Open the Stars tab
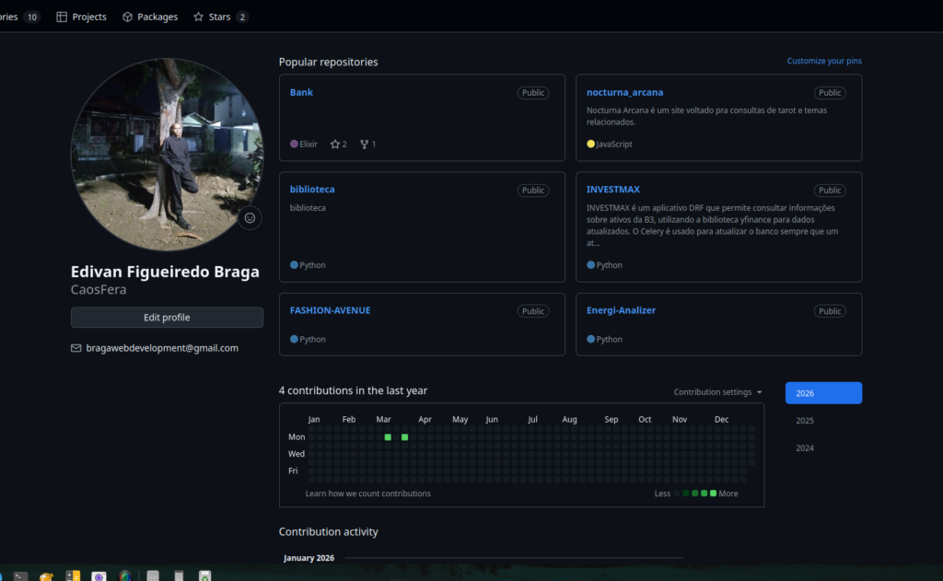The image size is (943, 581). pos(220,17)
